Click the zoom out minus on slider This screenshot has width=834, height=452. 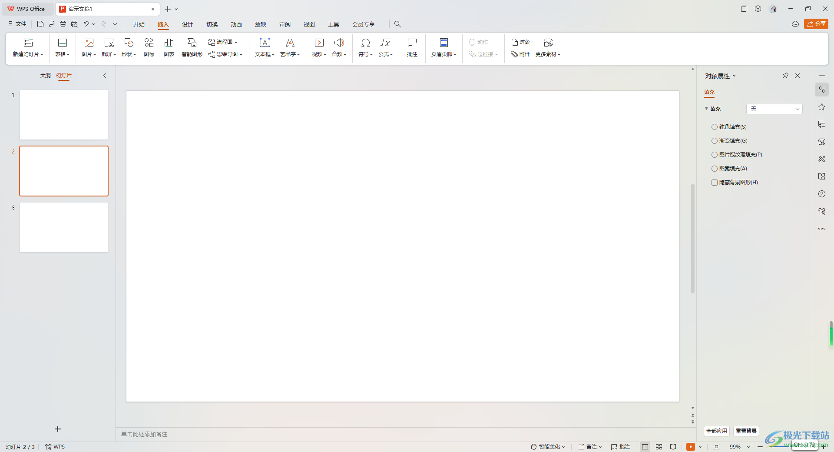760,447
